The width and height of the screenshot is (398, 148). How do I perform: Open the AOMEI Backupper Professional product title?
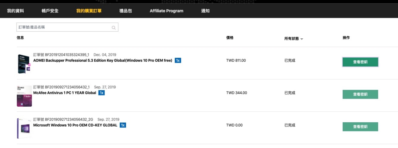[x=103, y=60]
